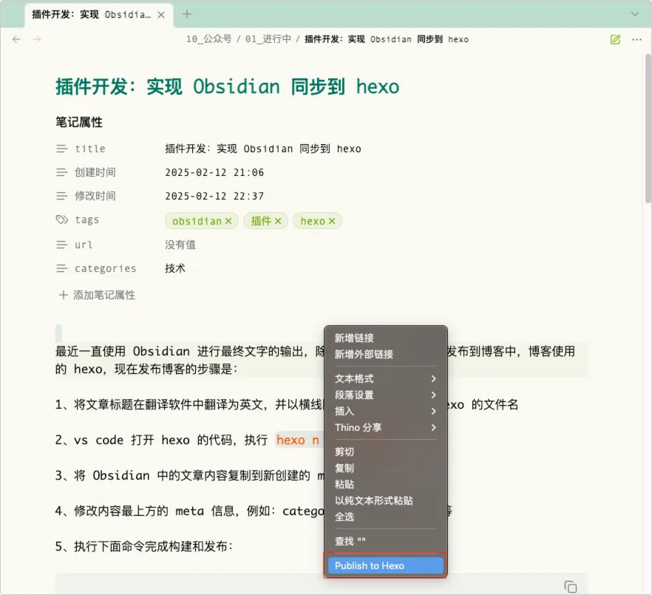Expand 文本格式 submenu
652x595 pixels.
click(385, 378)
